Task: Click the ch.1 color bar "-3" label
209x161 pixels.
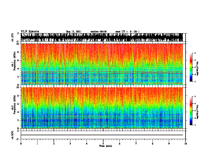Action: [x=195, y=53]
